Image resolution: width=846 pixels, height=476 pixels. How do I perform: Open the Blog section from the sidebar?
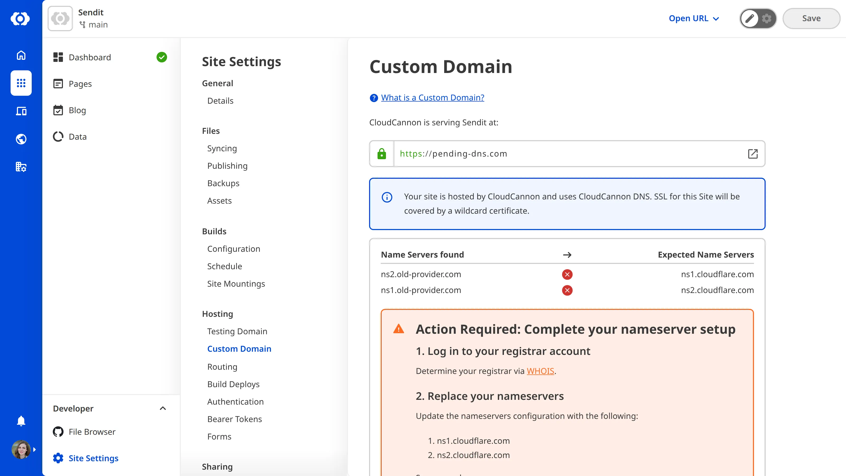click(x=77, y=110)
